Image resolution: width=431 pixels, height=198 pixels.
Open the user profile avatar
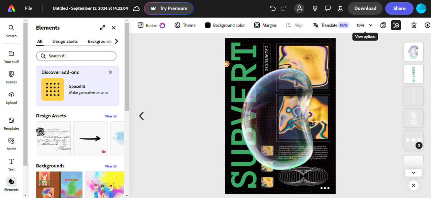(421, 8)
